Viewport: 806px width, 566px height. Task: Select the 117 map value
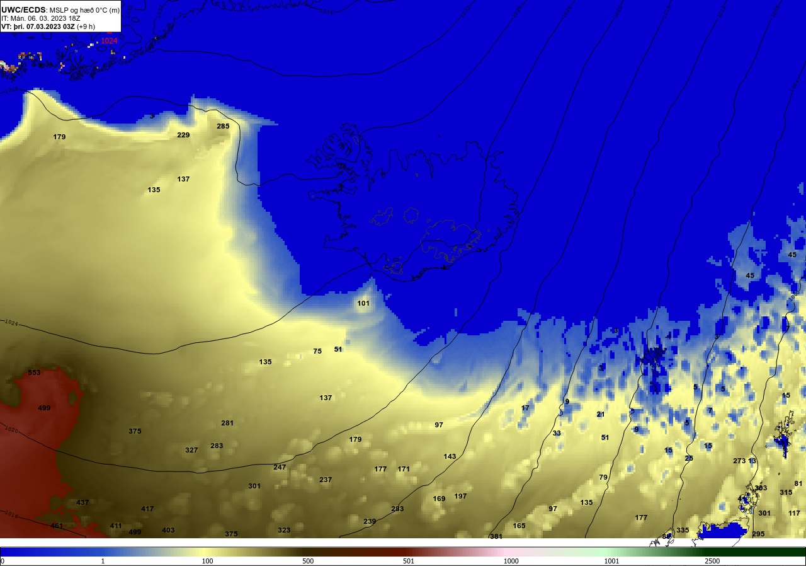794,513
